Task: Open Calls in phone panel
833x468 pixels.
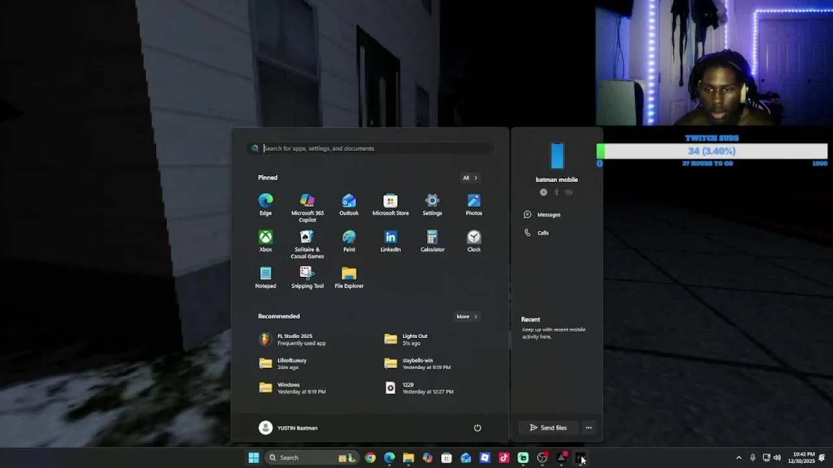Action: (537, 233)
